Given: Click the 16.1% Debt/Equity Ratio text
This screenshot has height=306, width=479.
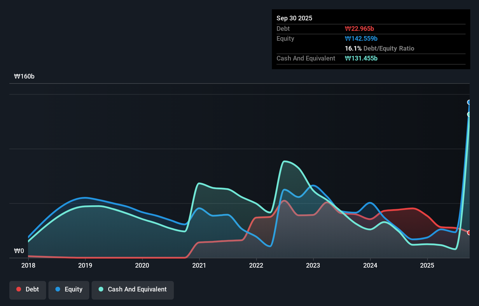Looking at the screenshot, I should click(x=380, y=48).
